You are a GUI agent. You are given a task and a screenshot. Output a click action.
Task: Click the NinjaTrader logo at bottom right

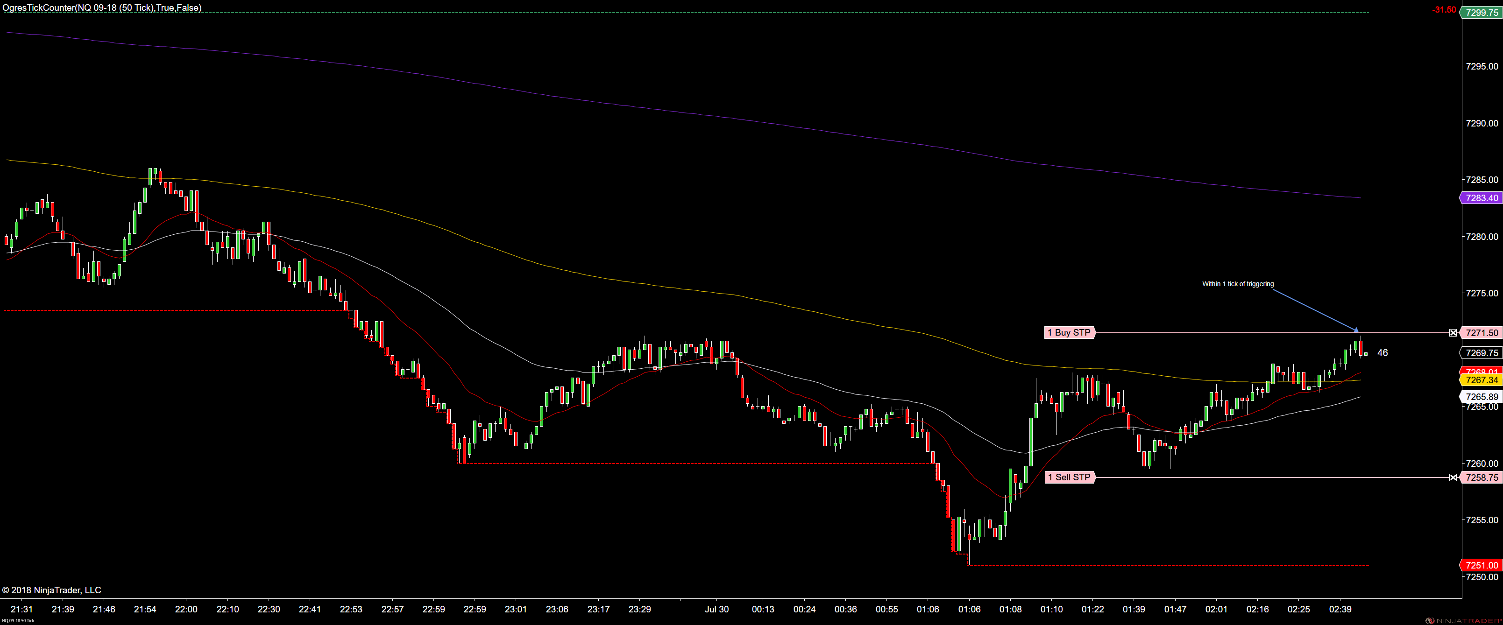pos(1463,621)
